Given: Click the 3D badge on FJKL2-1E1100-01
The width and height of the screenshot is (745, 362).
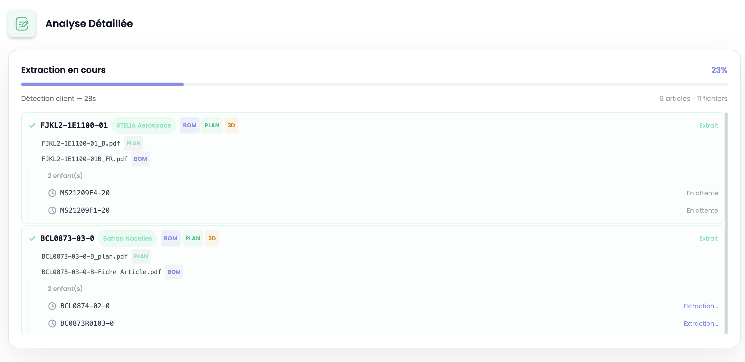Looking at the screenshot, I should [x=231, y=125].
